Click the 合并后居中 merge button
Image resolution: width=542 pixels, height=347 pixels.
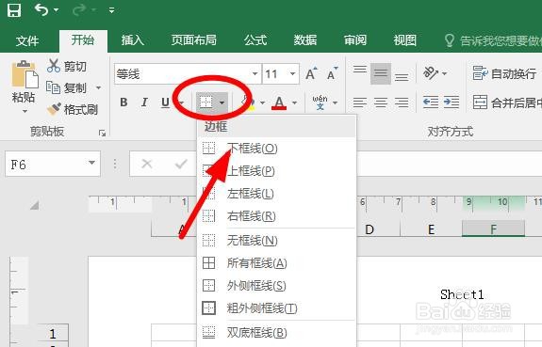(x=507, y=103)
